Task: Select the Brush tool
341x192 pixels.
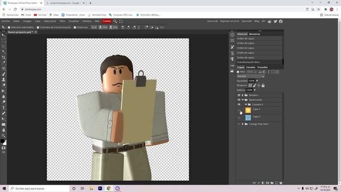Action: [4, 74]
